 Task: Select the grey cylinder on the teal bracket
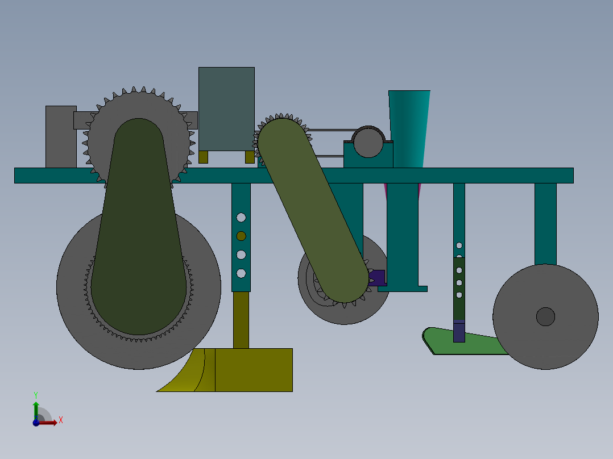click(x=368, y=143)
